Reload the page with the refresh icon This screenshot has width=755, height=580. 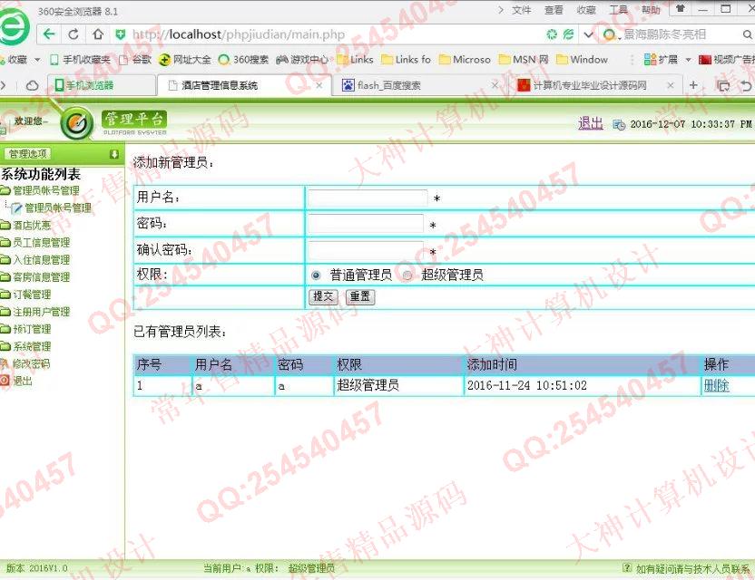tap(74, 34)
